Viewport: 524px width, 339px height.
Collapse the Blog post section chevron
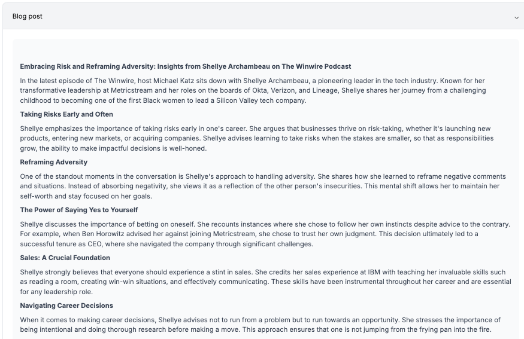(516, 17)
